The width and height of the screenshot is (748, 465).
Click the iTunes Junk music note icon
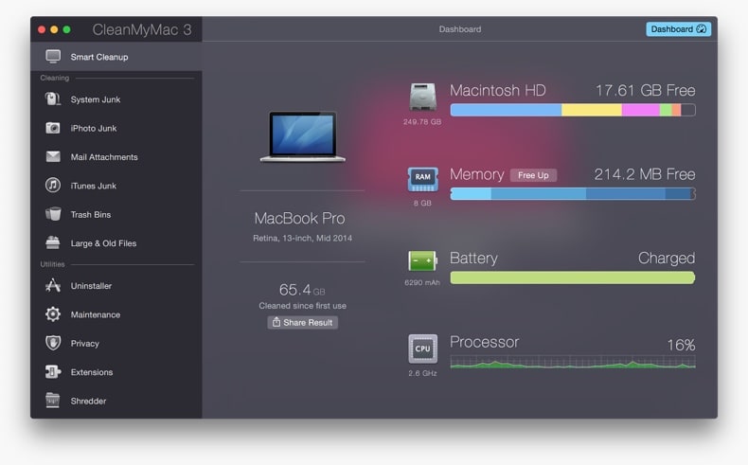53,186
